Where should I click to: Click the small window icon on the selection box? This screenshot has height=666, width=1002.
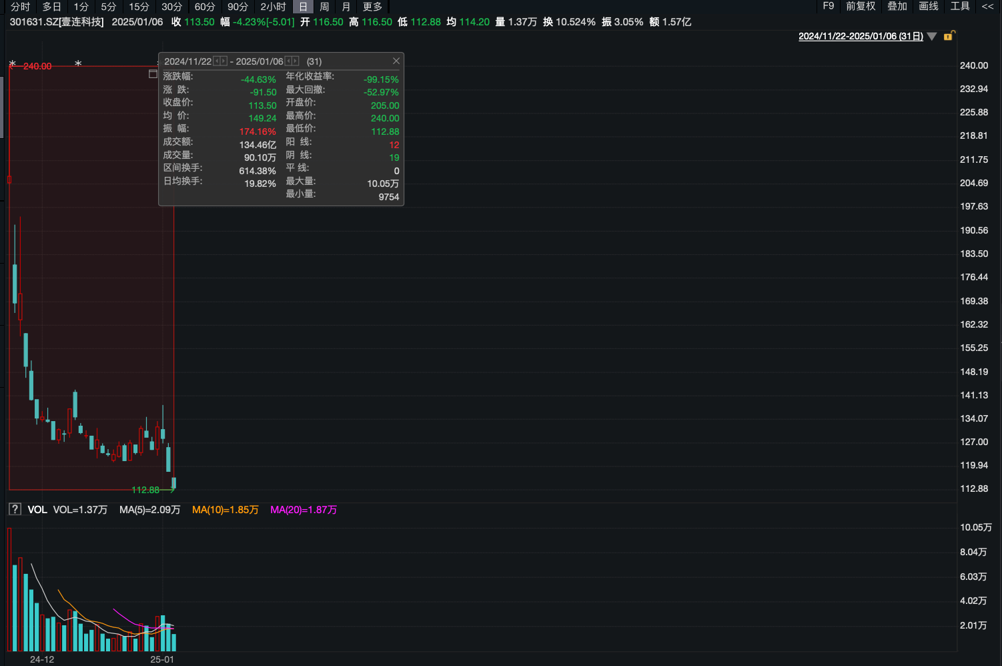(x=153, y=74)
